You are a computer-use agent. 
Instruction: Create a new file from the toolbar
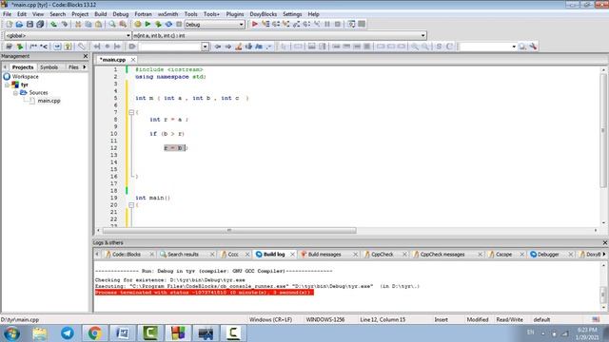click(9, 24)
